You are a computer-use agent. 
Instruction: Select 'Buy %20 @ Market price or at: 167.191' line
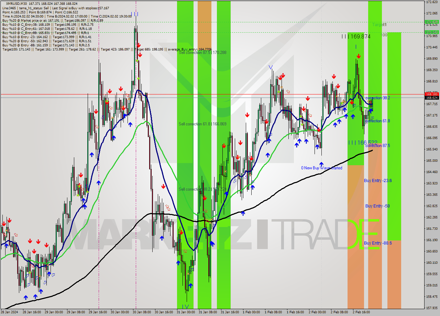[53, 20]
